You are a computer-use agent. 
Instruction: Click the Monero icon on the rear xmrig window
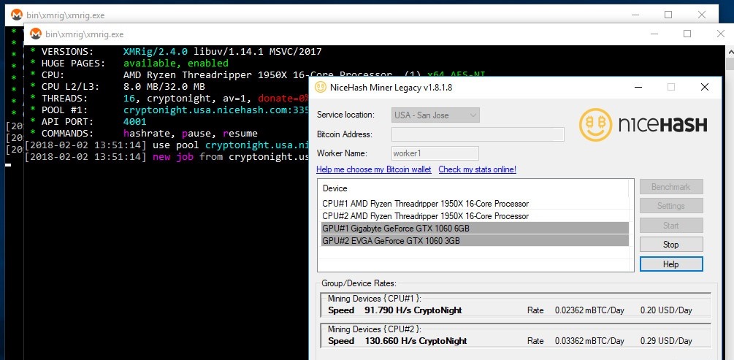(15, 14)
